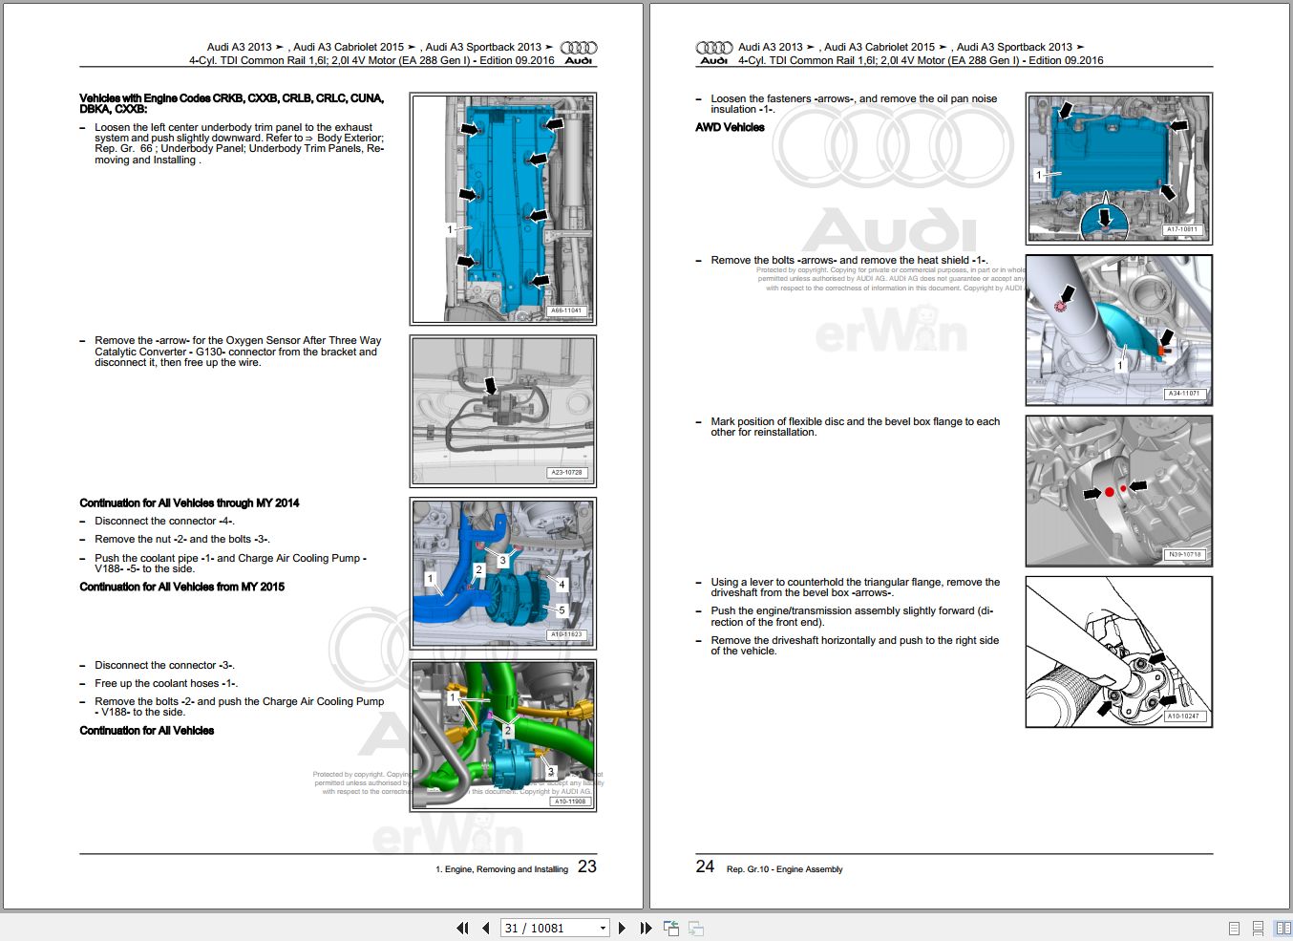Screen dimensions: 1293x941
Task: Click the Audi rings logo on page 24 header
Action: 714,48
